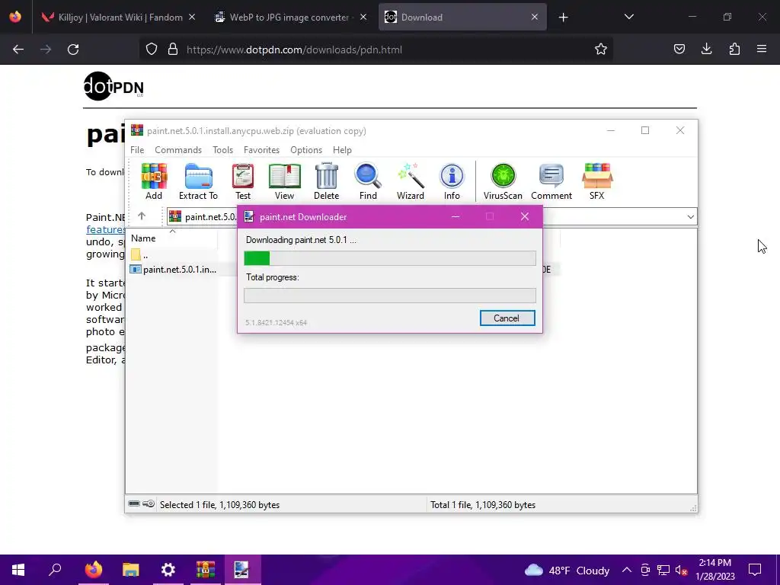Open the Firefox hamburger menu
The width and height of the screenshot is (780, 585).
point(762,49)
